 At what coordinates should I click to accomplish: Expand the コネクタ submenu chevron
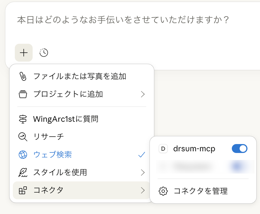[143, 190]
